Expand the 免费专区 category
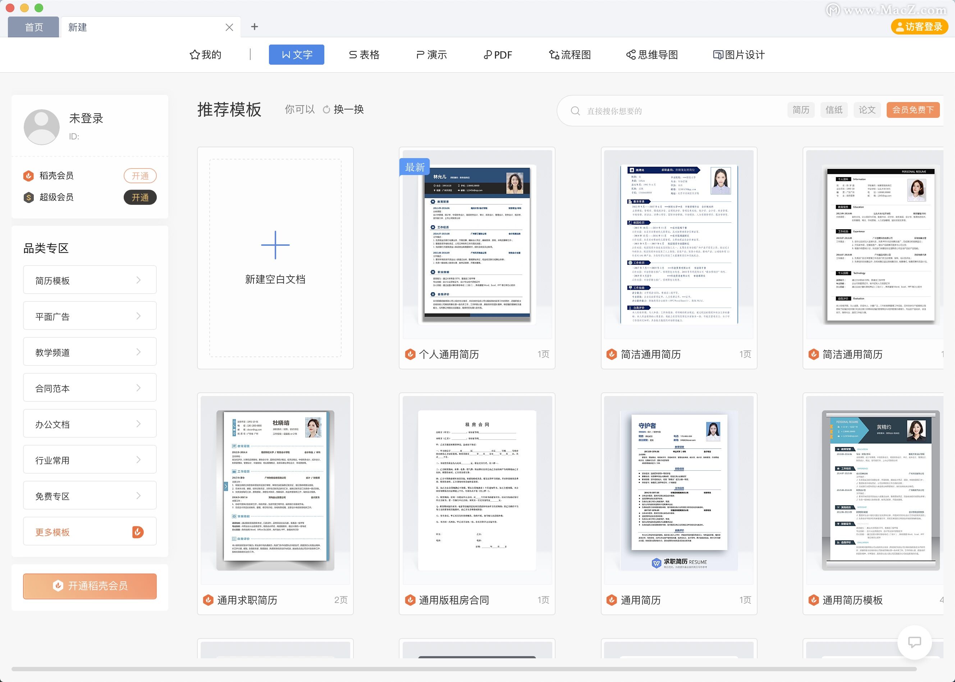Viewport: 955px width, 682px height. (90, 495)
